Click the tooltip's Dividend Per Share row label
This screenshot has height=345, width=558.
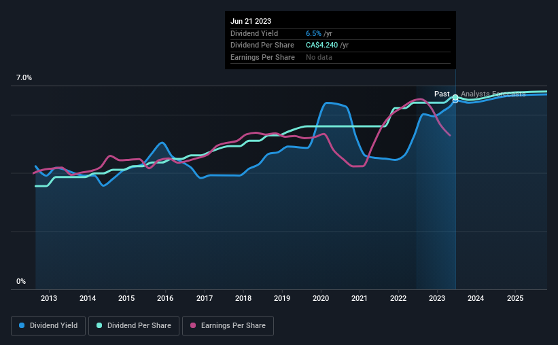coord(262,46)
